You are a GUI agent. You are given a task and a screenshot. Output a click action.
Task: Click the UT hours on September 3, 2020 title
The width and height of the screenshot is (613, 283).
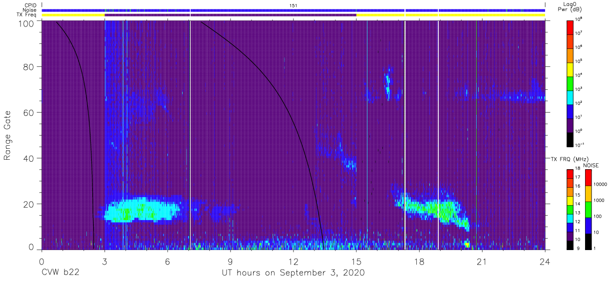click(x=293, y=273)
